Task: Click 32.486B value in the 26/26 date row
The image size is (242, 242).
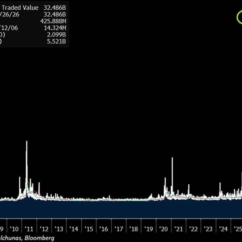Action: tap(55, 15)
